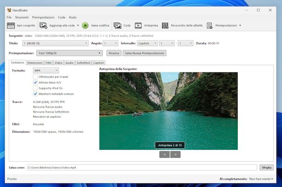Click Nessuna Traccia audio text

click(x=48, y=107)
